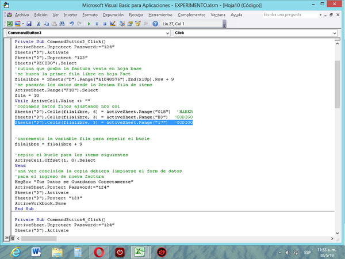Click the View Microsoft Excel icon
This screenshot has height=259, width=345.
pos(9,24)
